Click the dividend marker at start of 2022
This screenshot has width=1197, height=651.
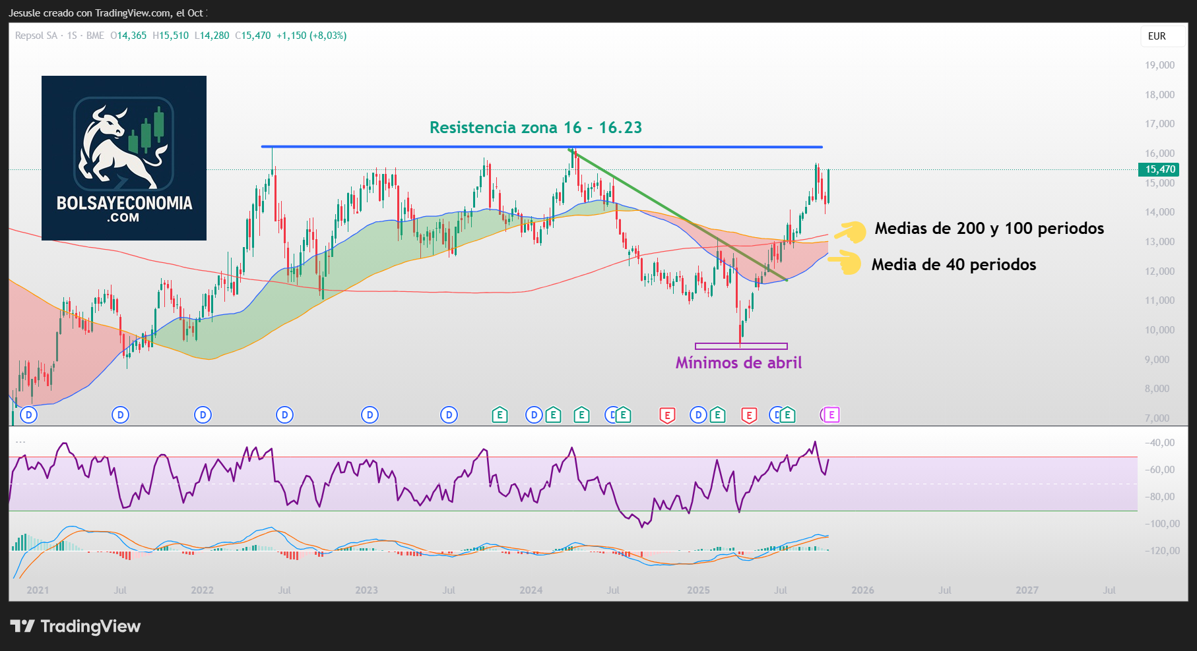(x=203, y=415)
